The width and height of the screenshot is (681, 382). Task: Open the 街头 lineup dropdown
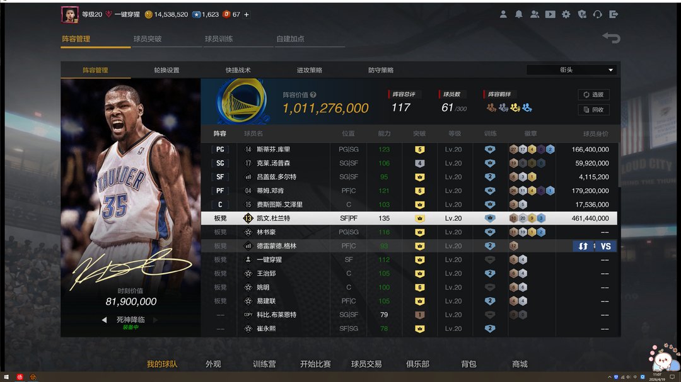(572, 70)
